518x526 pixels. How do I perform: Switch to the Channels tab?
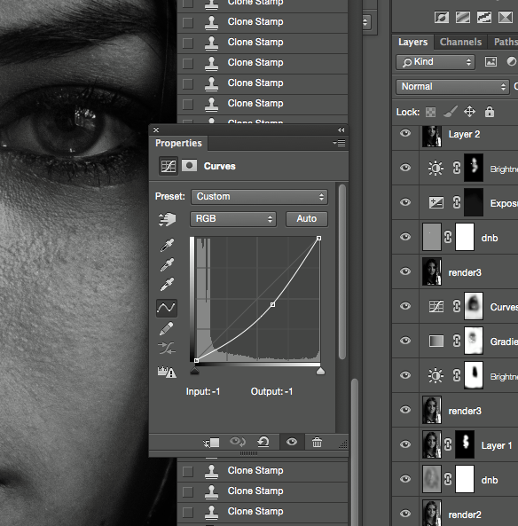pos(460,42)
